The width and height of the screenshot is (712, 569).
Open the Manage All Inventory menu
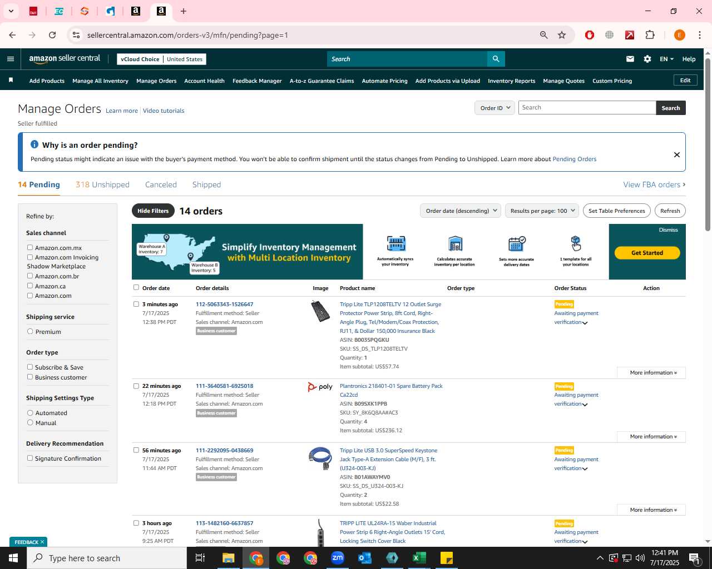100,81
